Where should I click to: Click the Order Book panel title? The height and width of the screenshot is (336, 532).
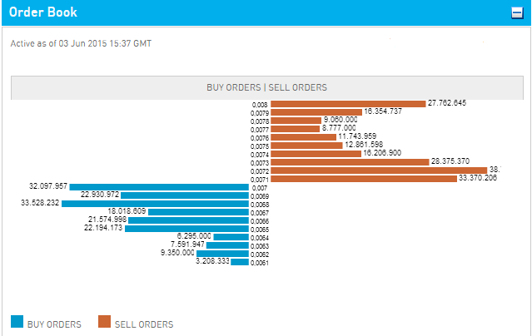43,13
